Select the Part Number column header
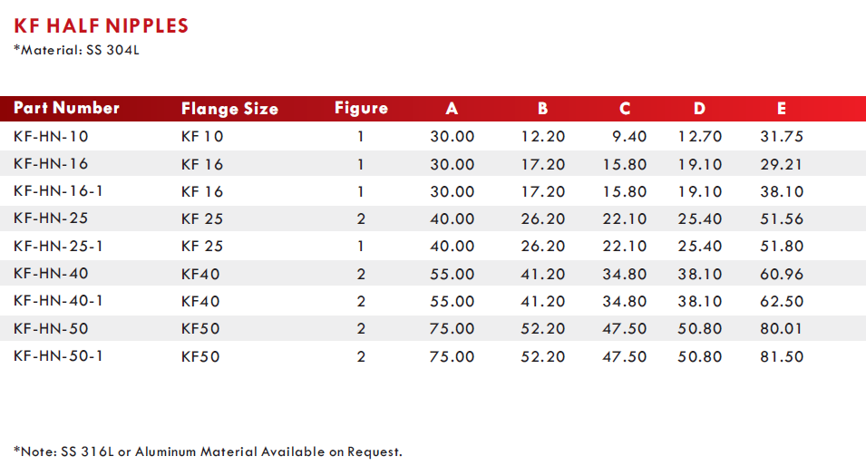 [x=66, y=108]
